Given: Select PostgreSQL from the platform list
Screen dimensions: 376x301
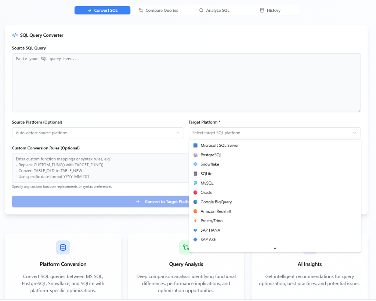Looking at the screenshot, I should (x=275, y=155).
